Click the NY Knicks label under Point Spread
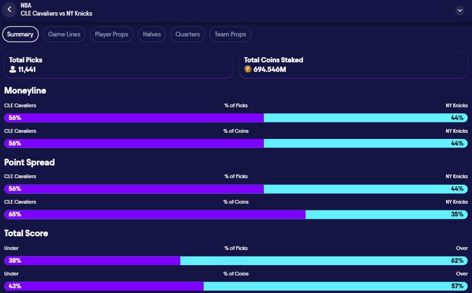Screen dimensions: 472x293 pyautogui.click(x=456, y=176)
